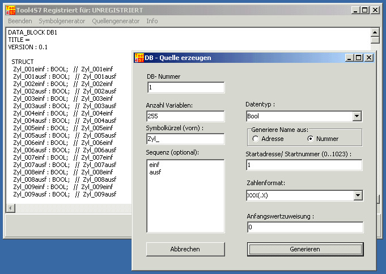
Task: Click the DB dialog title bar icon
Action: tap(138, 57)
